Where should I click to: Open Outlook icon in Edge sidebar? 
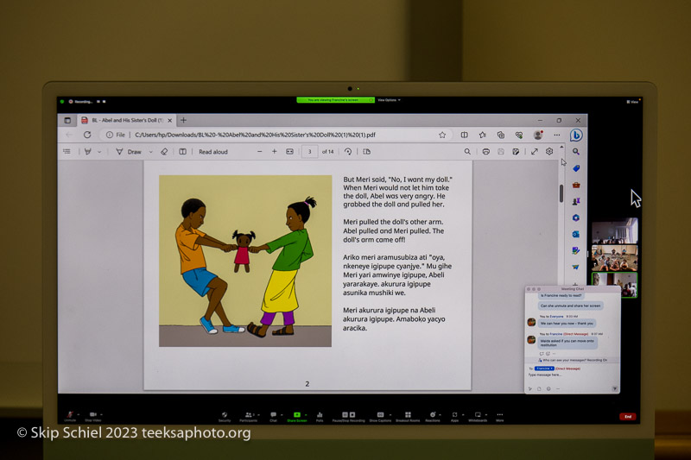tap(575, 234)
